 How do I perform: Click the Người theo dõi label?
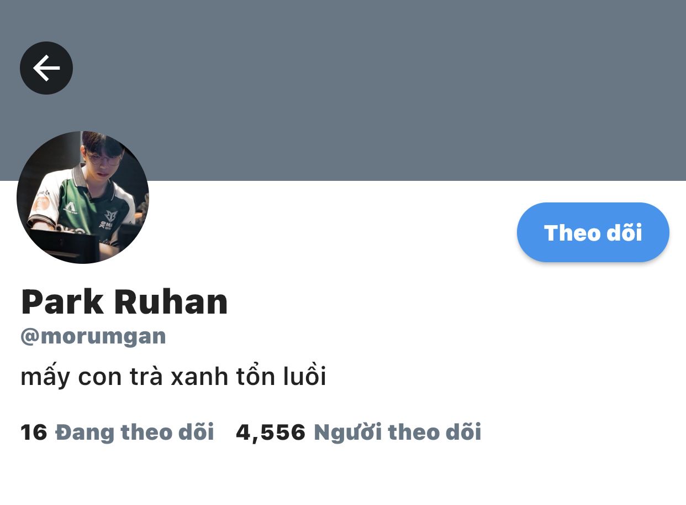coord(398,432)
